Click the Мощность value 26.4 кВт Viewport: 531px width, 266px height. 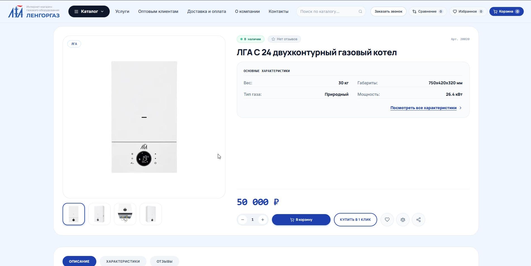click(454, 94)
